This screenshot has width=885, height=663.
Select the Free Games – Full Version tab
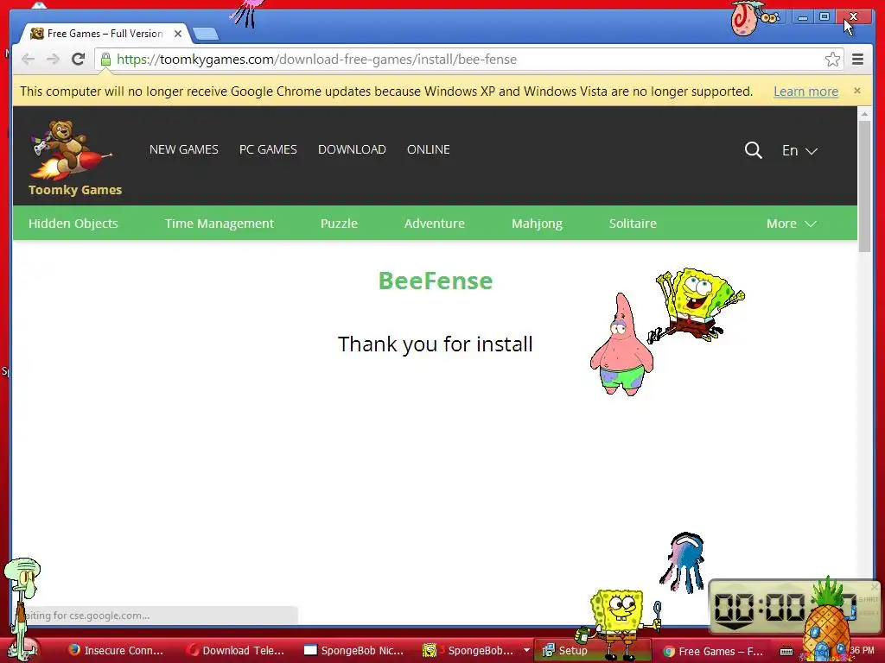[105, 34]
